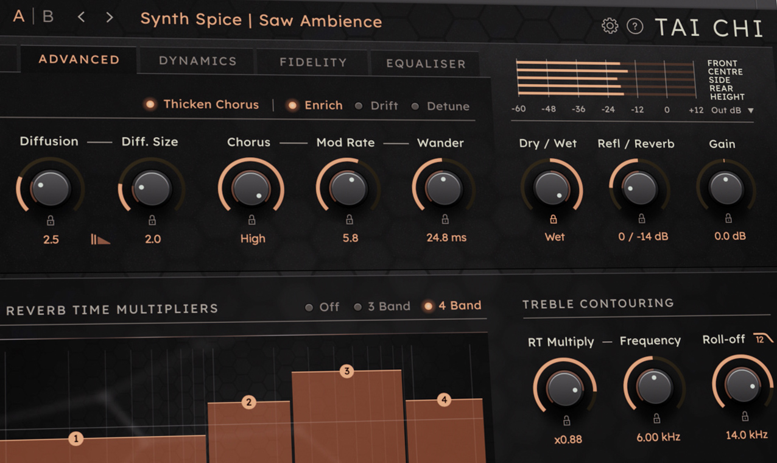Click the lock icon under Gain knob

click(x=728, y=217)
